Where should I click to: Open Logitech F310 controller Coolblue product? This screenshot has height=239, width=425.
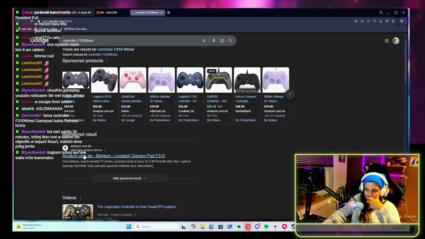[x=190, y=96]
